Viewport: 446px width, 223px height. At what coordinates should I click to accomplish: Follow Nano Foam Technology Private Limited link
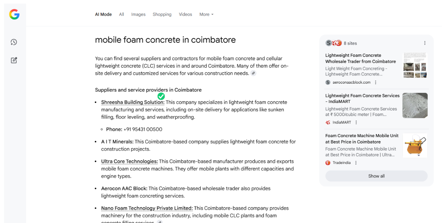(147, 208)
